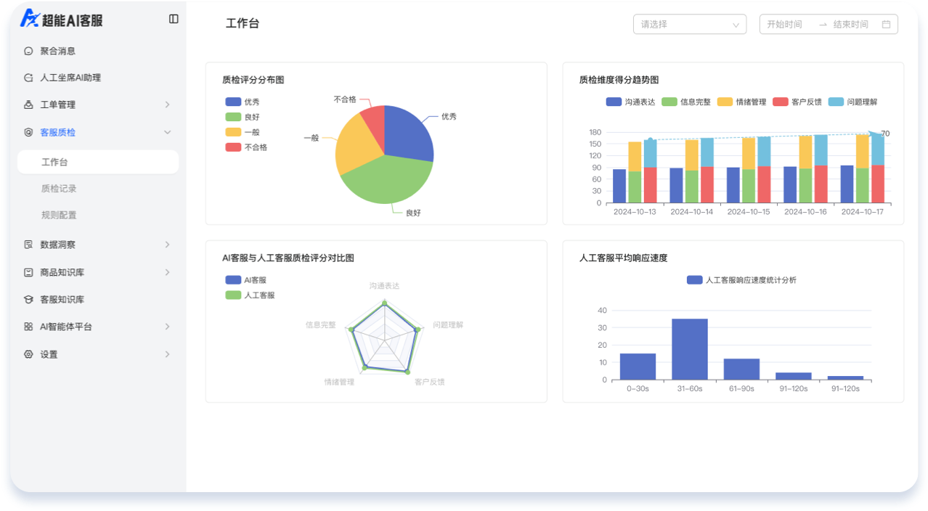Click the calendar icon in date range picker
This screenshot has height=511, width=928.
pyautogui.click(x=886, y=24)
